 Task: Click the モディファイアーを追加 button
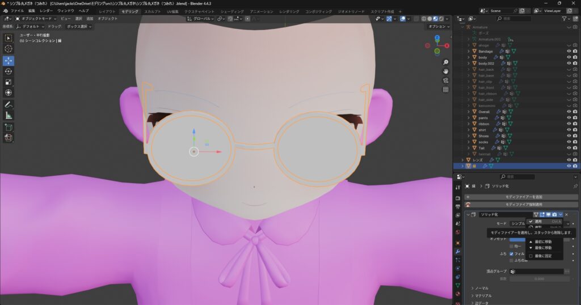coord(521,197)
